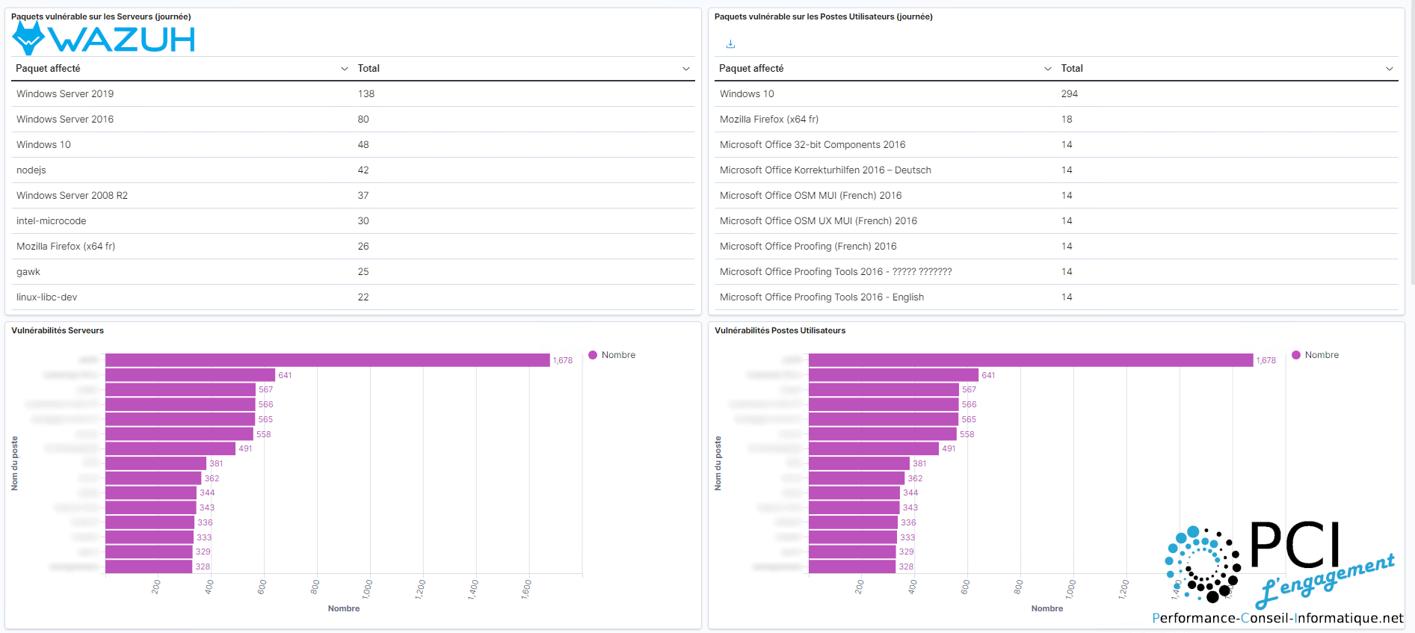Image resolution: width=1415 pixels, height=633 pixels.
Task: Toggle the Nombre legend label in Postes Utilisateurs chart
Action: 1322,355
